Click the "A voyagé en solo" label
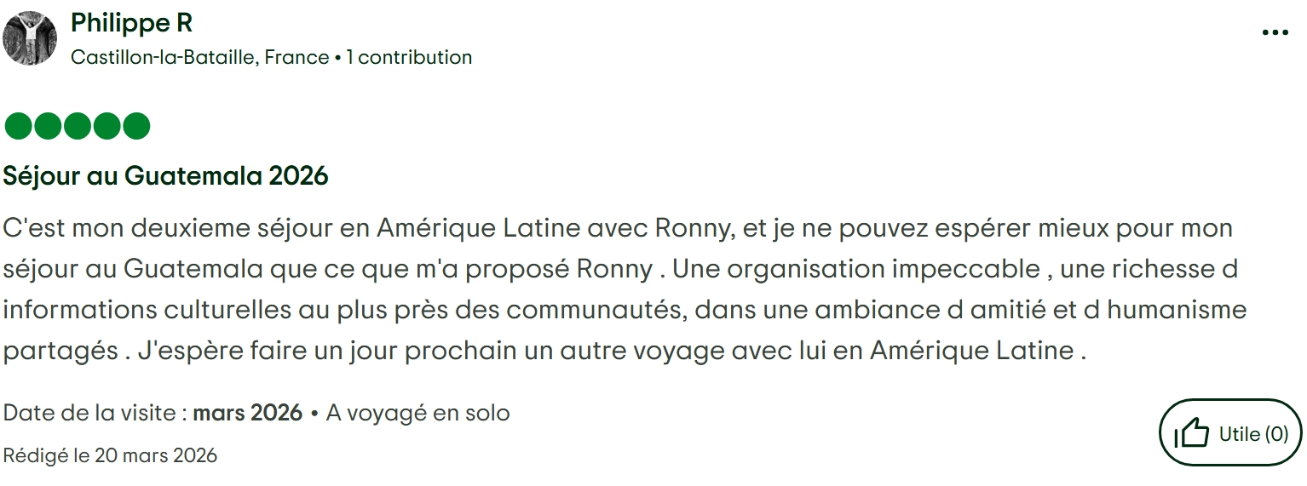Image resolution: width=1307 pixels, height=486 pixels. coord(417,413)
